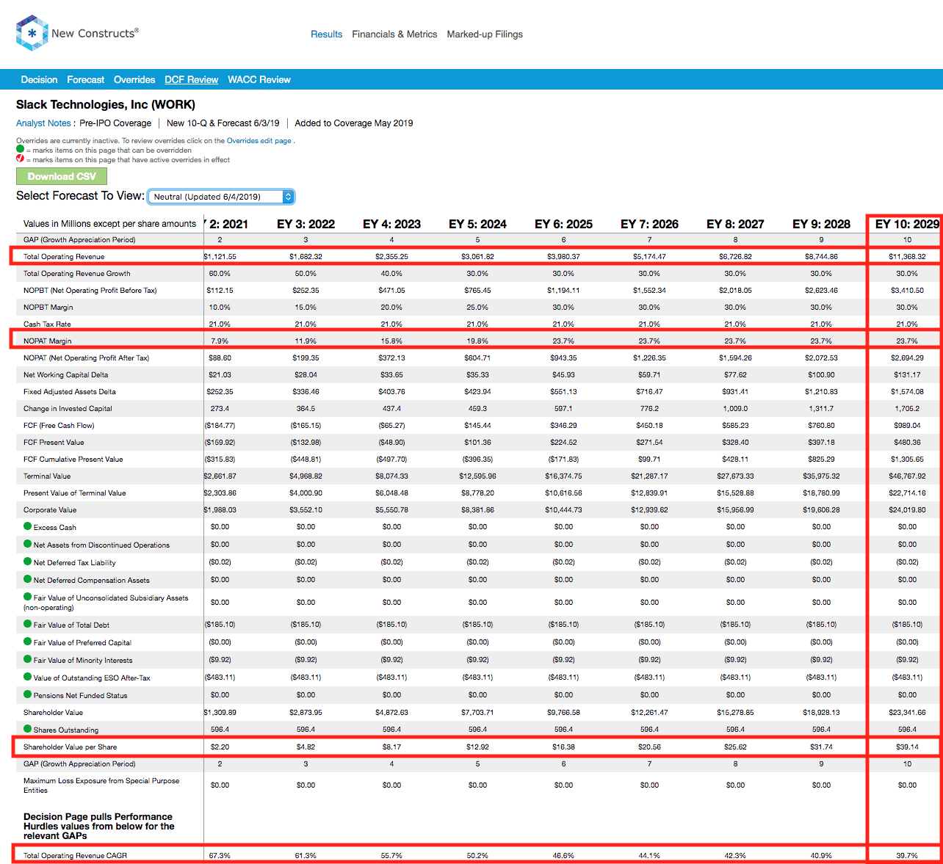Screen dimensions: 943x864
Task: Click the Added to Coverage May 2019 text
Action: pyautogui.click(x=354, y=123)
